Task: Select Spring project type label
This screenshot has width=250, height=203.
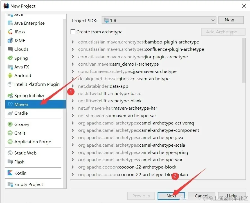Action: tap(21, 58)
